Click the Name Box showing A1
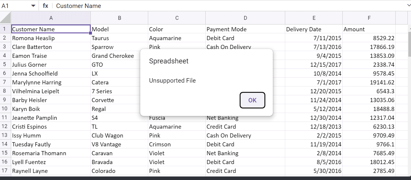411x180 pixels. (x=15, y=6)
